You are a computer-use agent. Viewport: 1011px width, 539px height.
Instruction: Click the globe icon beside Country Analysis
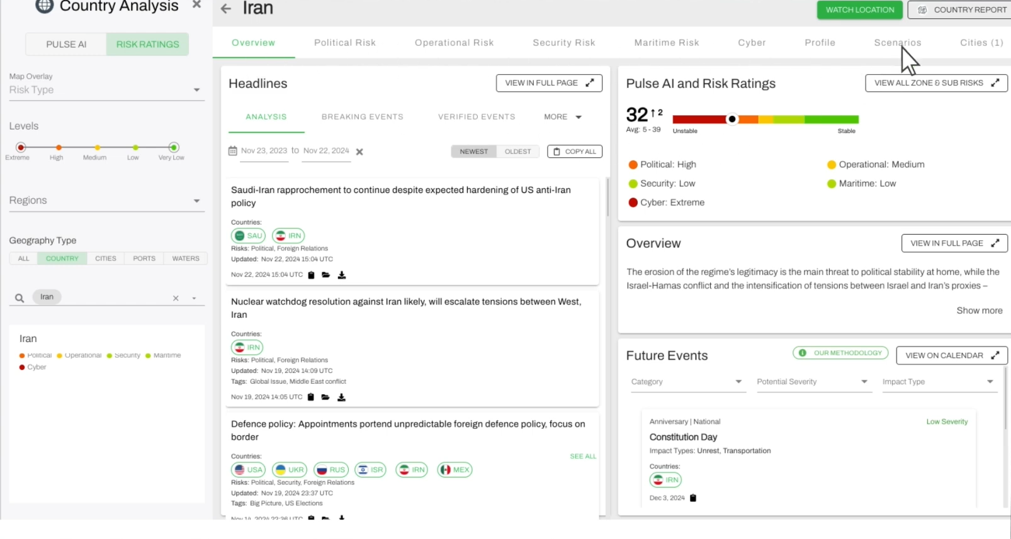[44, 6]
